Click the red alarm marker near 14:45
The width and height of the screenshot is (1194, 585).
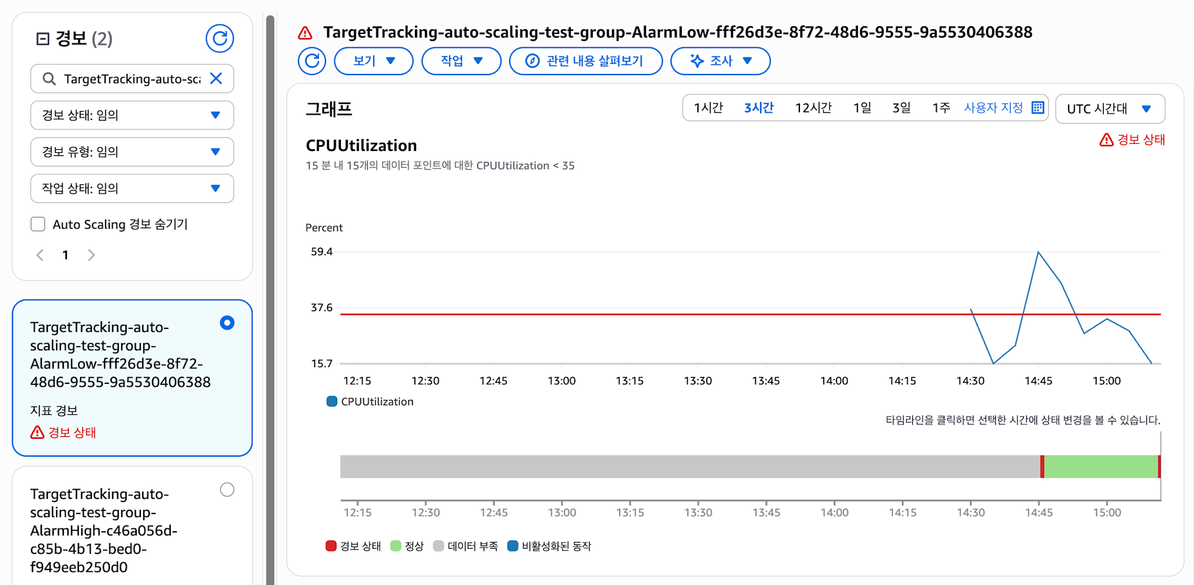click(x=1042, y=466)
